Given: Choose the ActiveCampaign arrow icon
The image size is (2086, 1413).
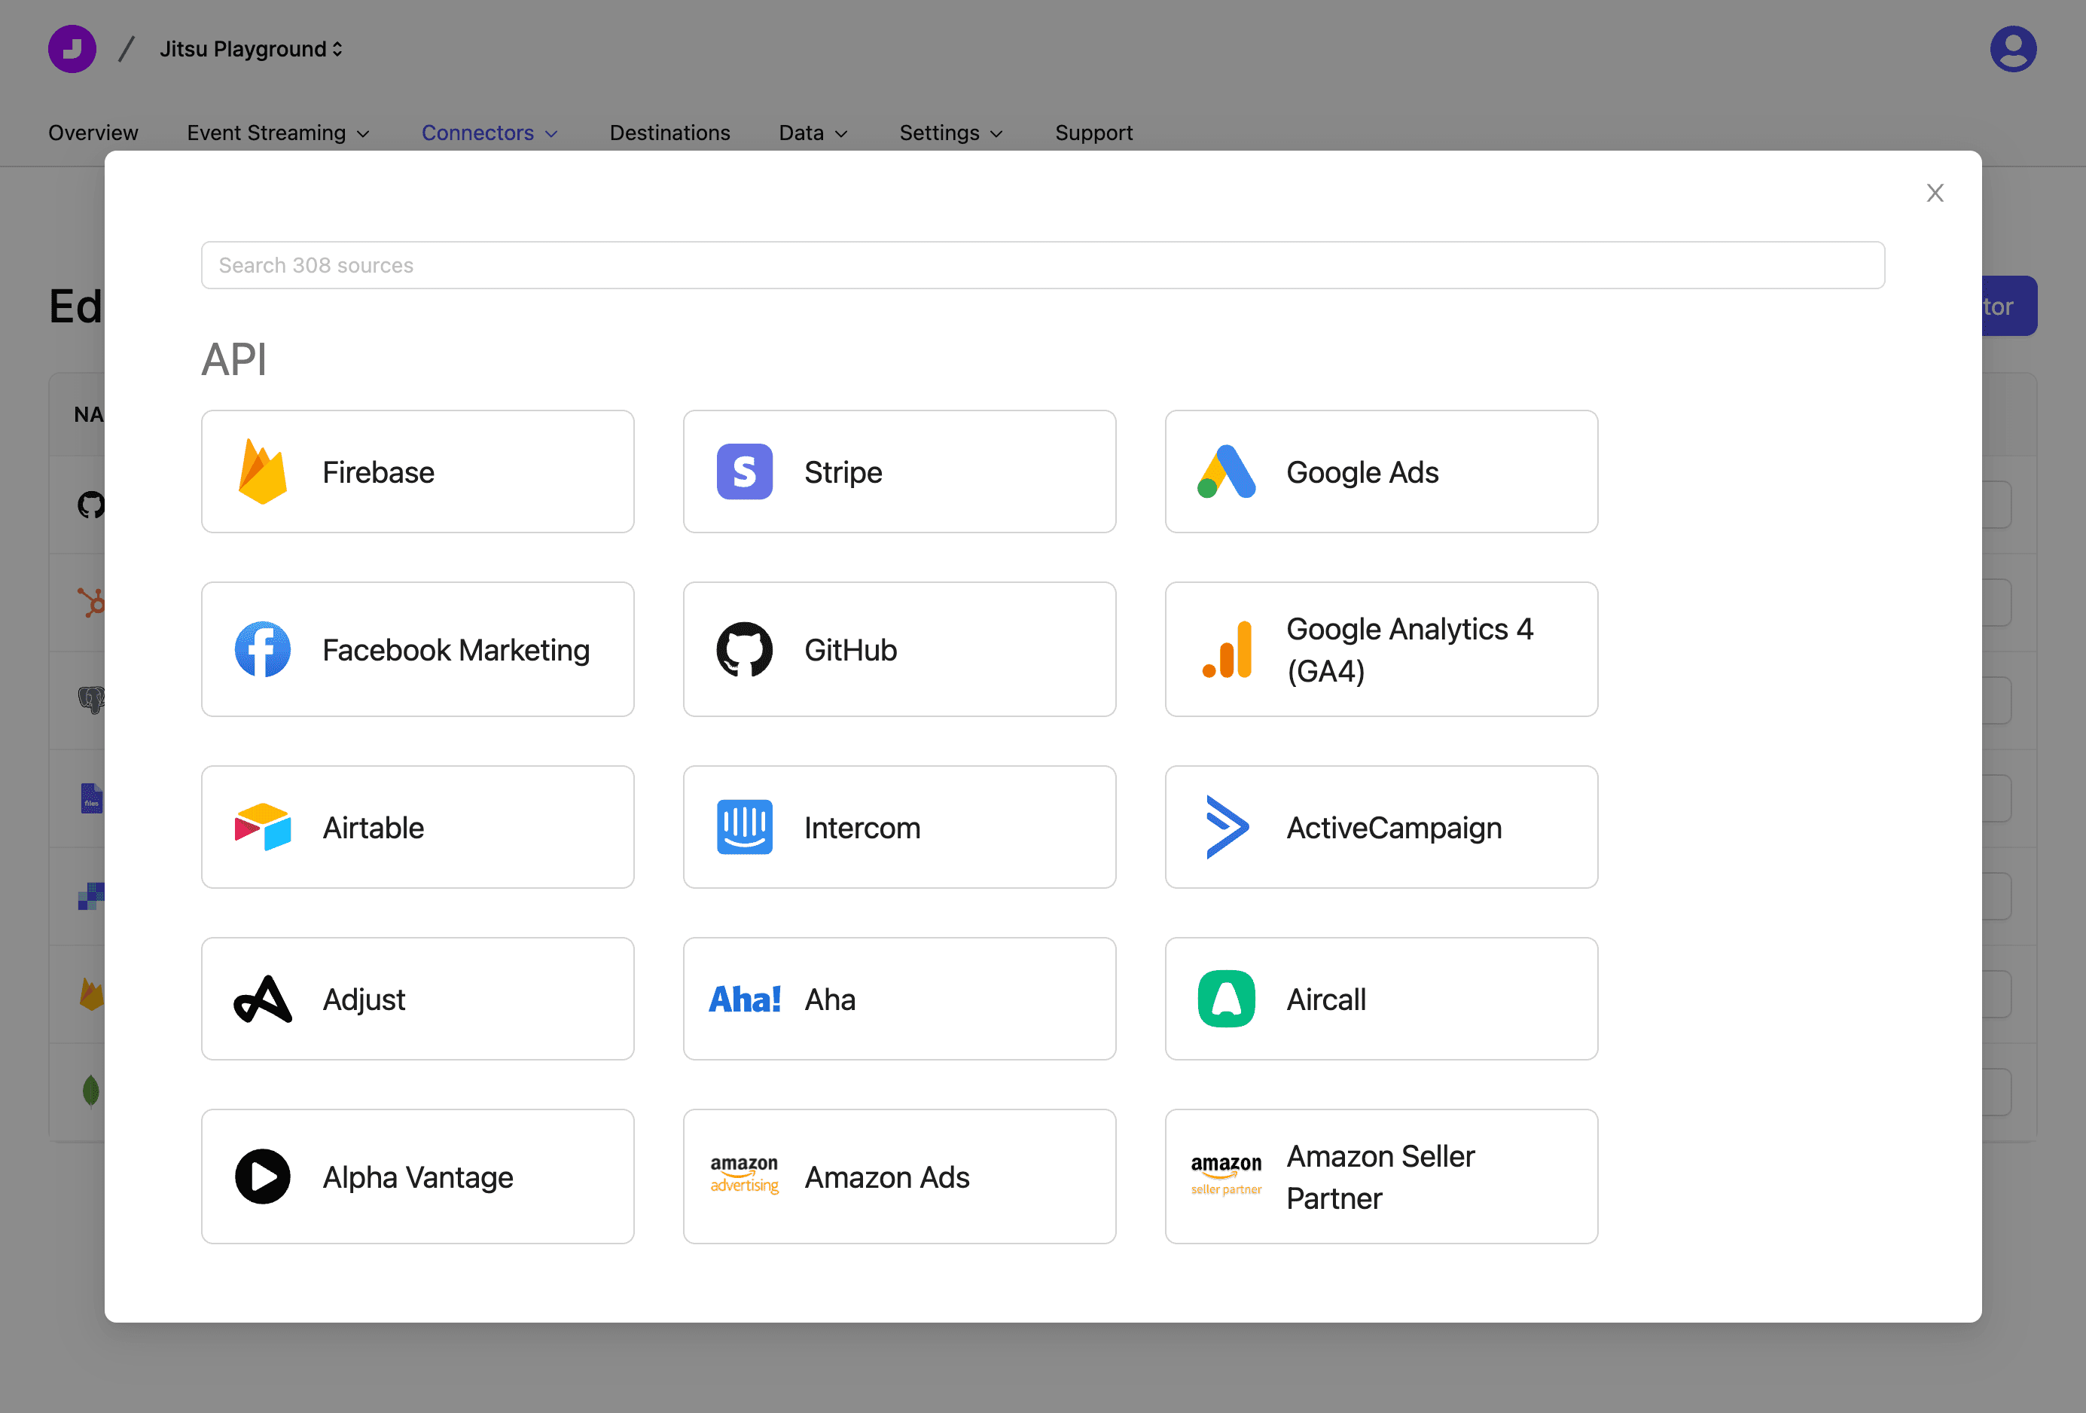Looking at the screenshot, I should point(1226,827).
